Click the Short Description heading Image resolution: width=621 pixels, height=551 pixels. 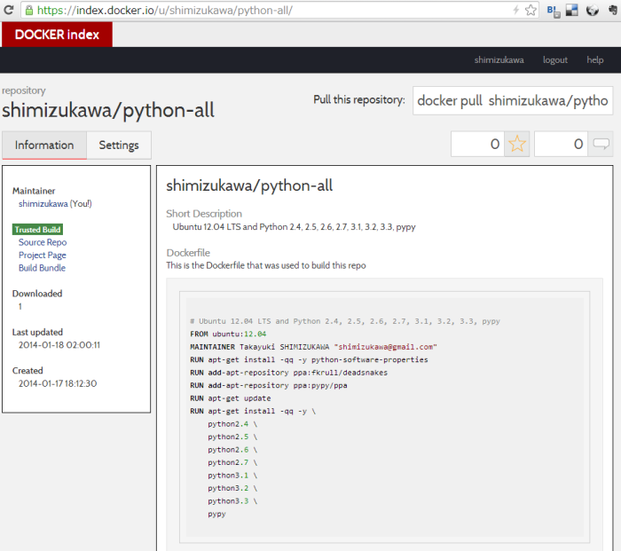coord(204,214)
